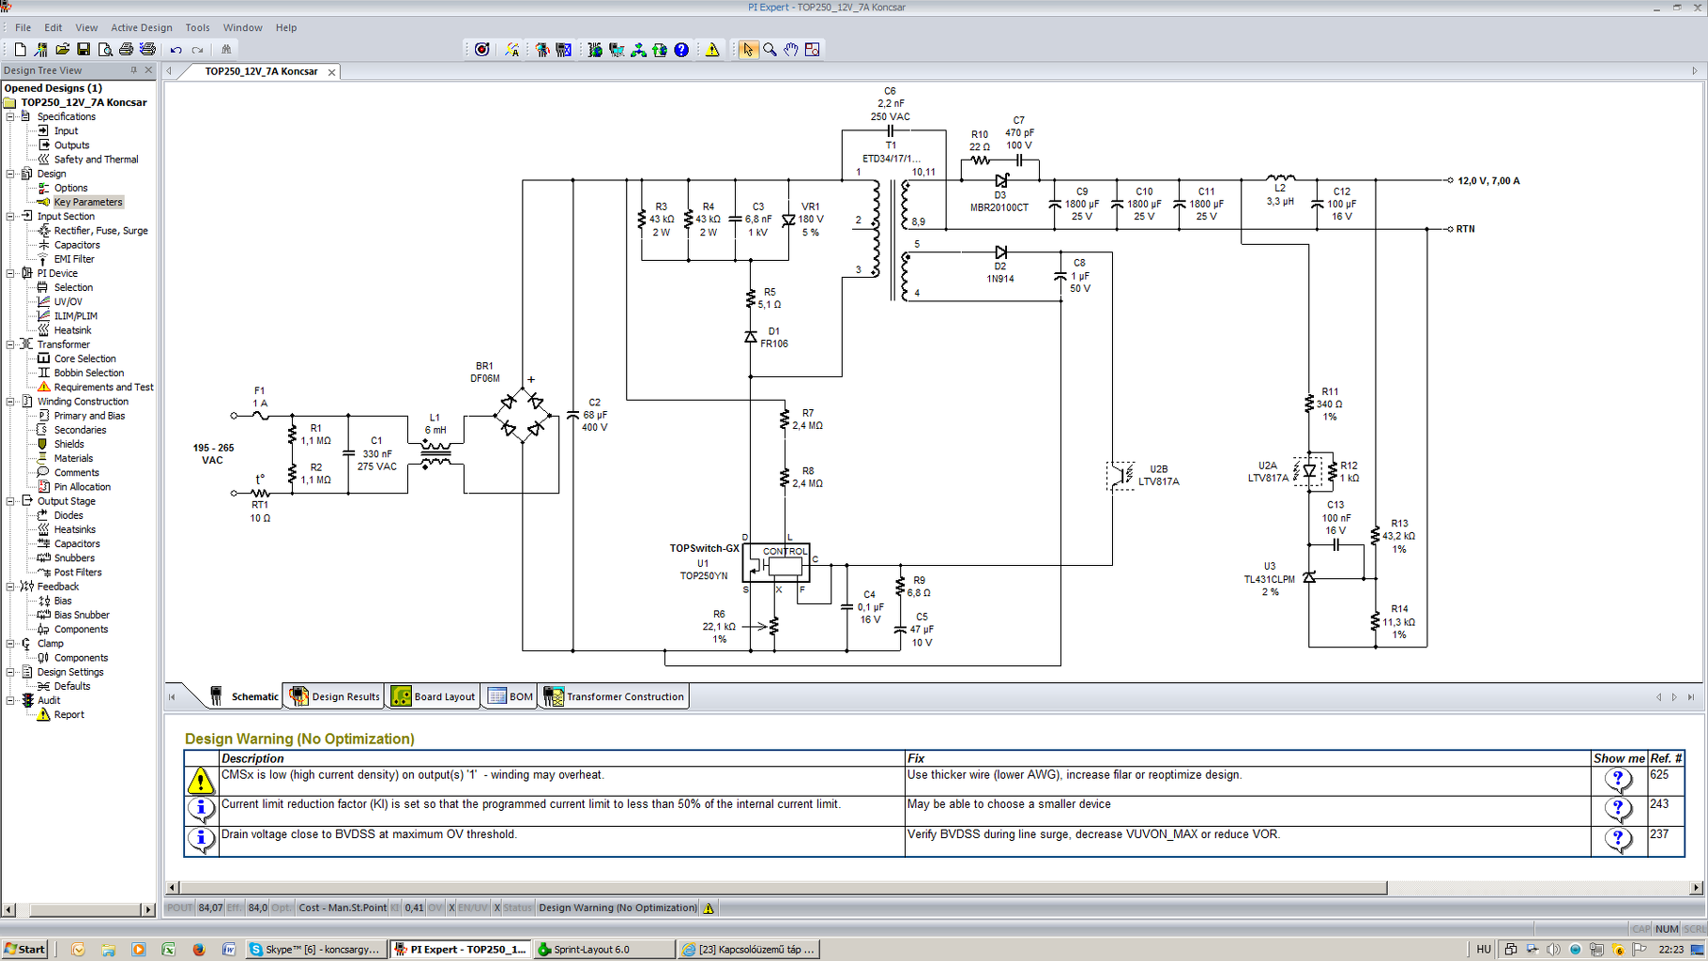Click the yellow warning icon beside CMSx description
This screenshot has width=1708, height=961.
pyautogui.click(x=201, y=781)
